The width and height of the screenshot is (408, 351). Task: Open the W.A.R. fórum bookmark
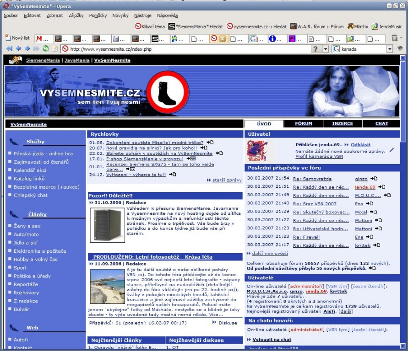[317, 27]
